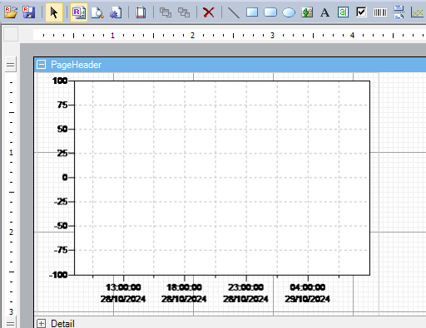The width and height of the screenshot is (426, 328).
Task: Select the chart plot area in PageHeader
Action: tap(222, 178)
